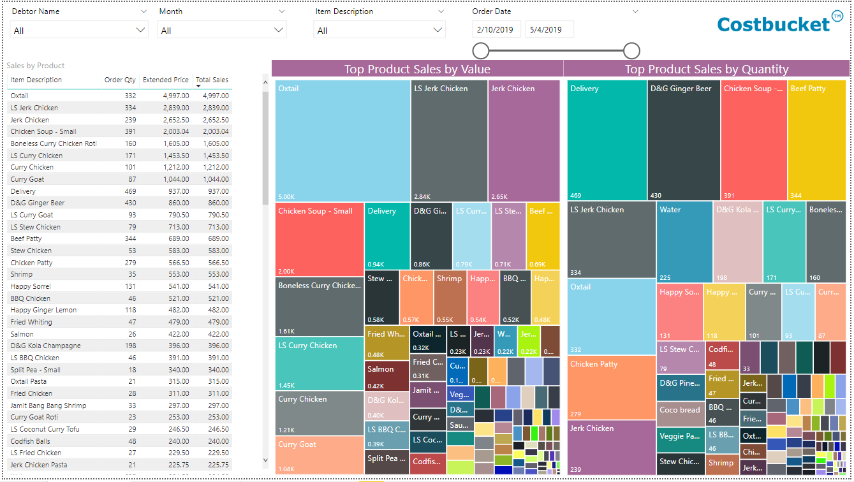Open the Item Description filter dropdown

click(x=379, y=30)
